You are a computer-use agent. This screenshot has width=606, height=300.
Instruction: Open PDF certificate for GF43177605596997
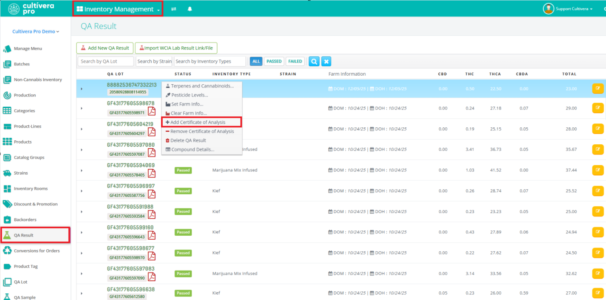pyautogui.click(x=151, y=194)
